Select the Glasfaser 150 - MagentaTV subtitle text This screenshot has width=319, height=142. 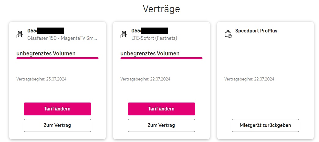tap(62, 38)
